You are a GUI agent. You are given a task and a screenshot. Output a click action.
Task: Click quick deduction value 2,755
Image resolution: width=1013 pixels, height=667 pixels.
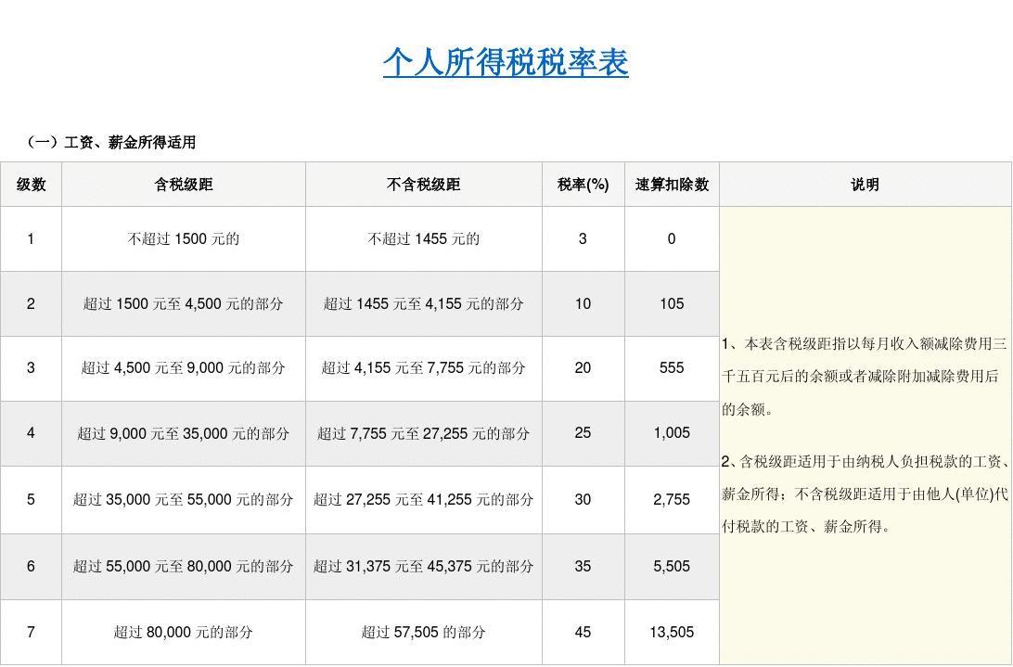coord(672,500)
